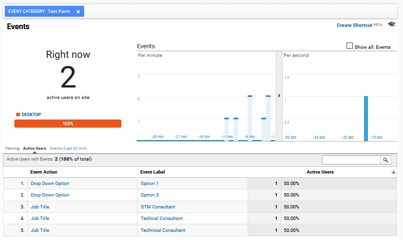This screenshot has height=240, width=403.
Task: Open Drop Down Option in row 1
Action: click(x=50, y=184)
